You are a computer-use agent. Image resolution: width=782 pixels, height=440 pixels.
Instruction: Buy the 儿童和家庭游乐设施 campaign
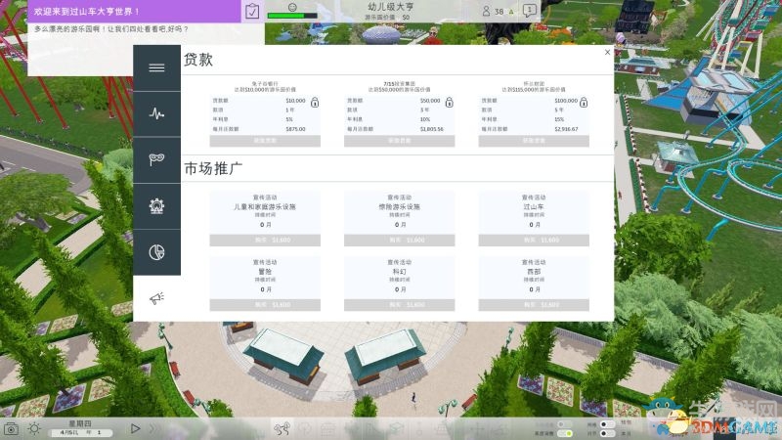coord(265,240)
